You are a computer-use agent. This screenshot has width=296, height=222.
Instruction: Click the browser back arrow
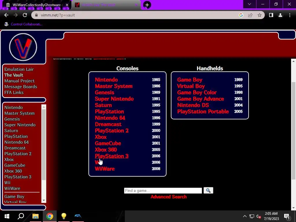pyautogui.click(x=6, y=15)
